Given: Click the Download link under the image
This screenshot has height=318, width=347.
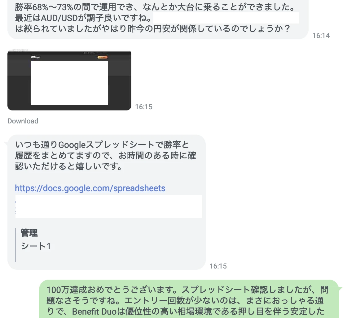Looking at the screenshot, I should [23, 121].
